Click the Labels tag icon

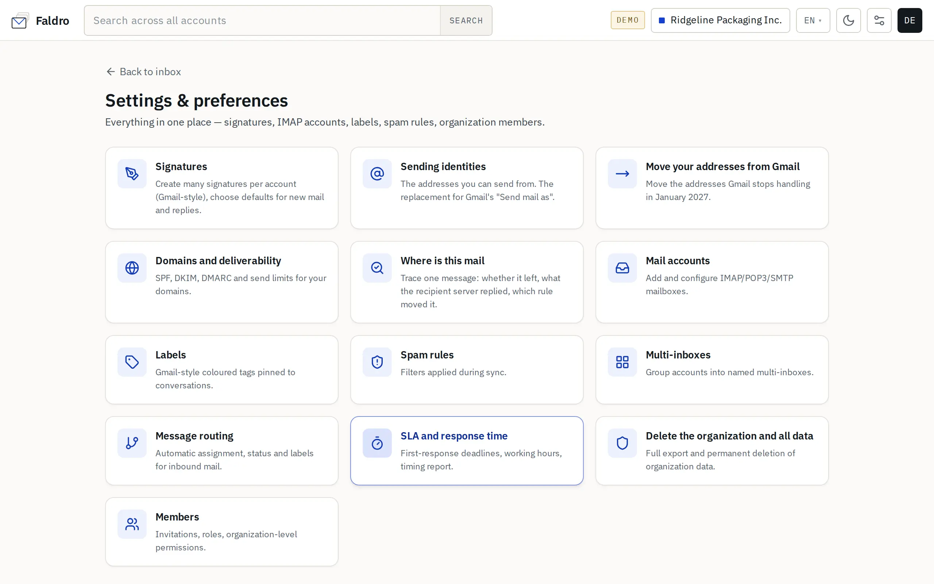click(x=132, y=362)
